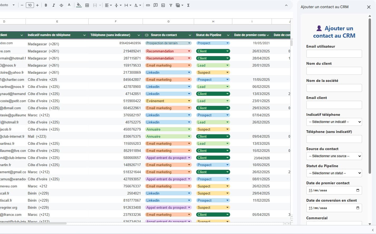Click the side panel scroll up arrow
Viewport: 376px width, 234px height.
[370, 16]
